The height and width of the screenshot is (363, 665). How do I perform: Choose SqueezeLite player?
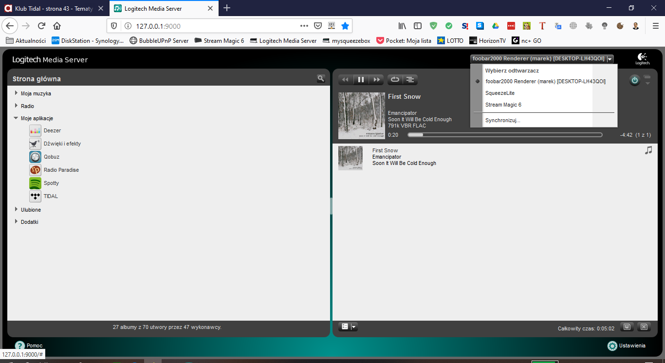[x=500, y=93]
